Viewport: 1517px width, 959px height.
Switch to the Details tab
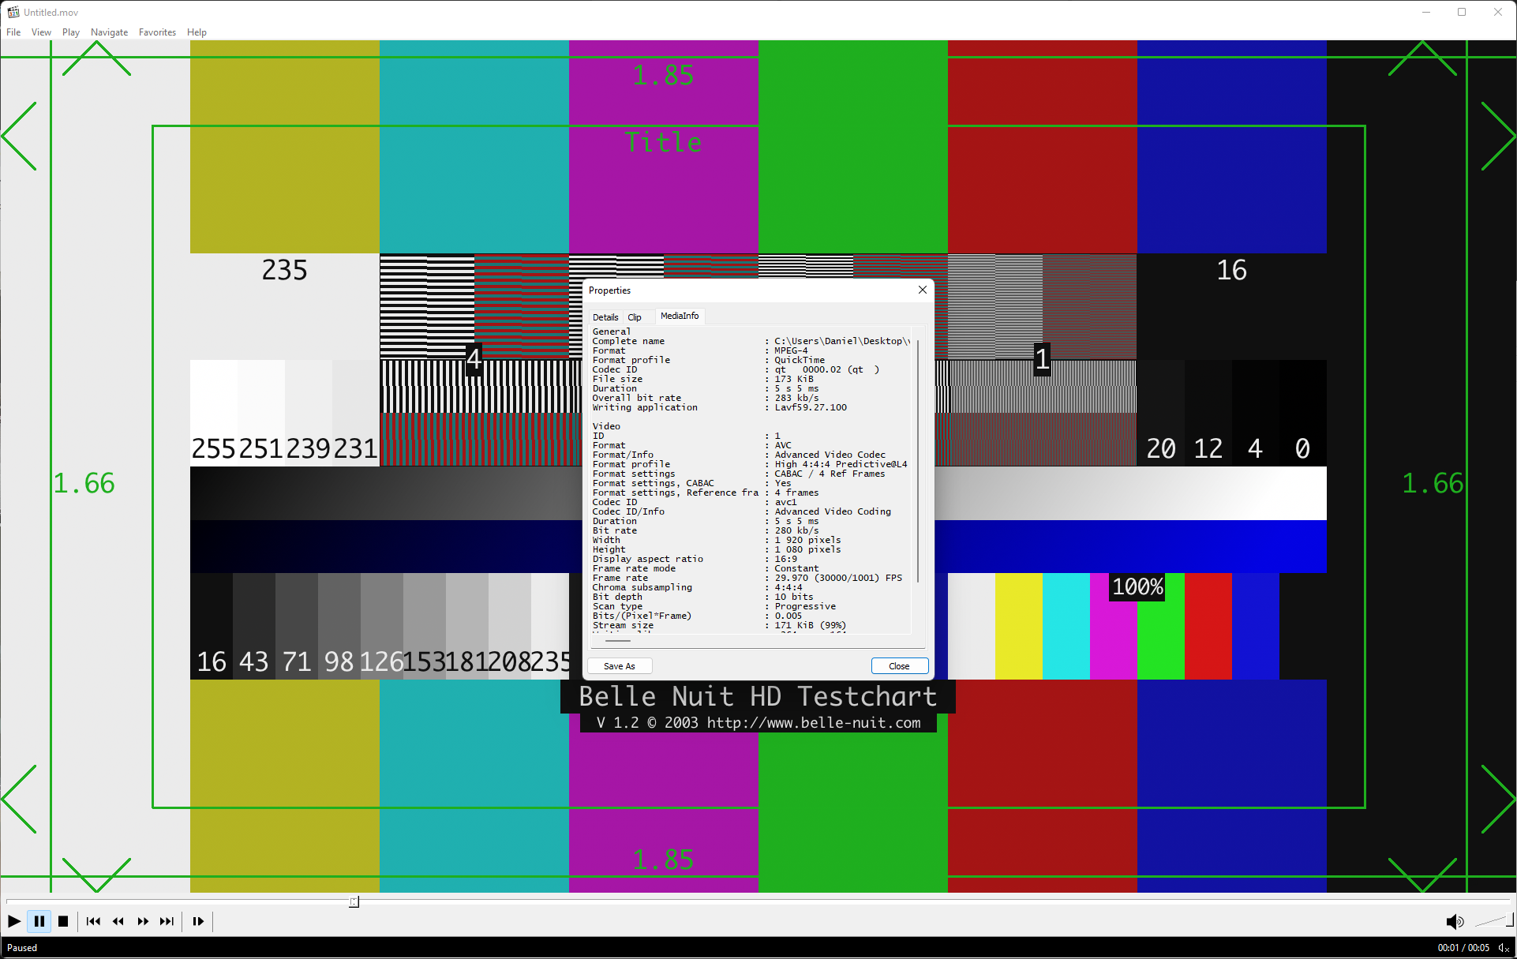click(x=605, y=317)
